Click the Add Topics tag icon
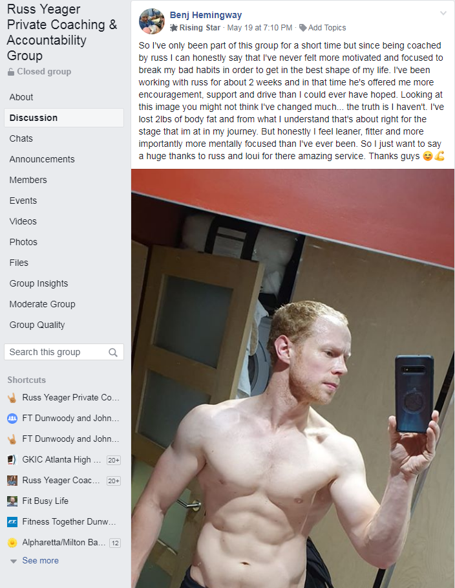The height and width of the screenshot is (588, 455). click(303, 28)
